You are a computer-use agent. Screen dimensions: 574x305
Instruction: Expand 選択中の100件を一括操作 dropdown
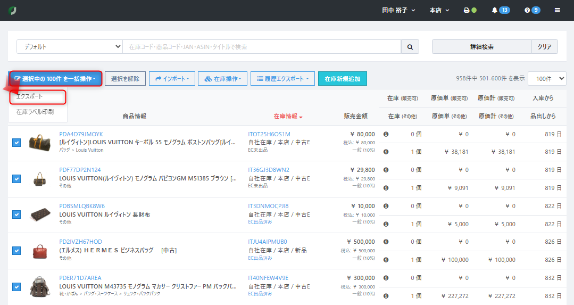tap(55, 79)
